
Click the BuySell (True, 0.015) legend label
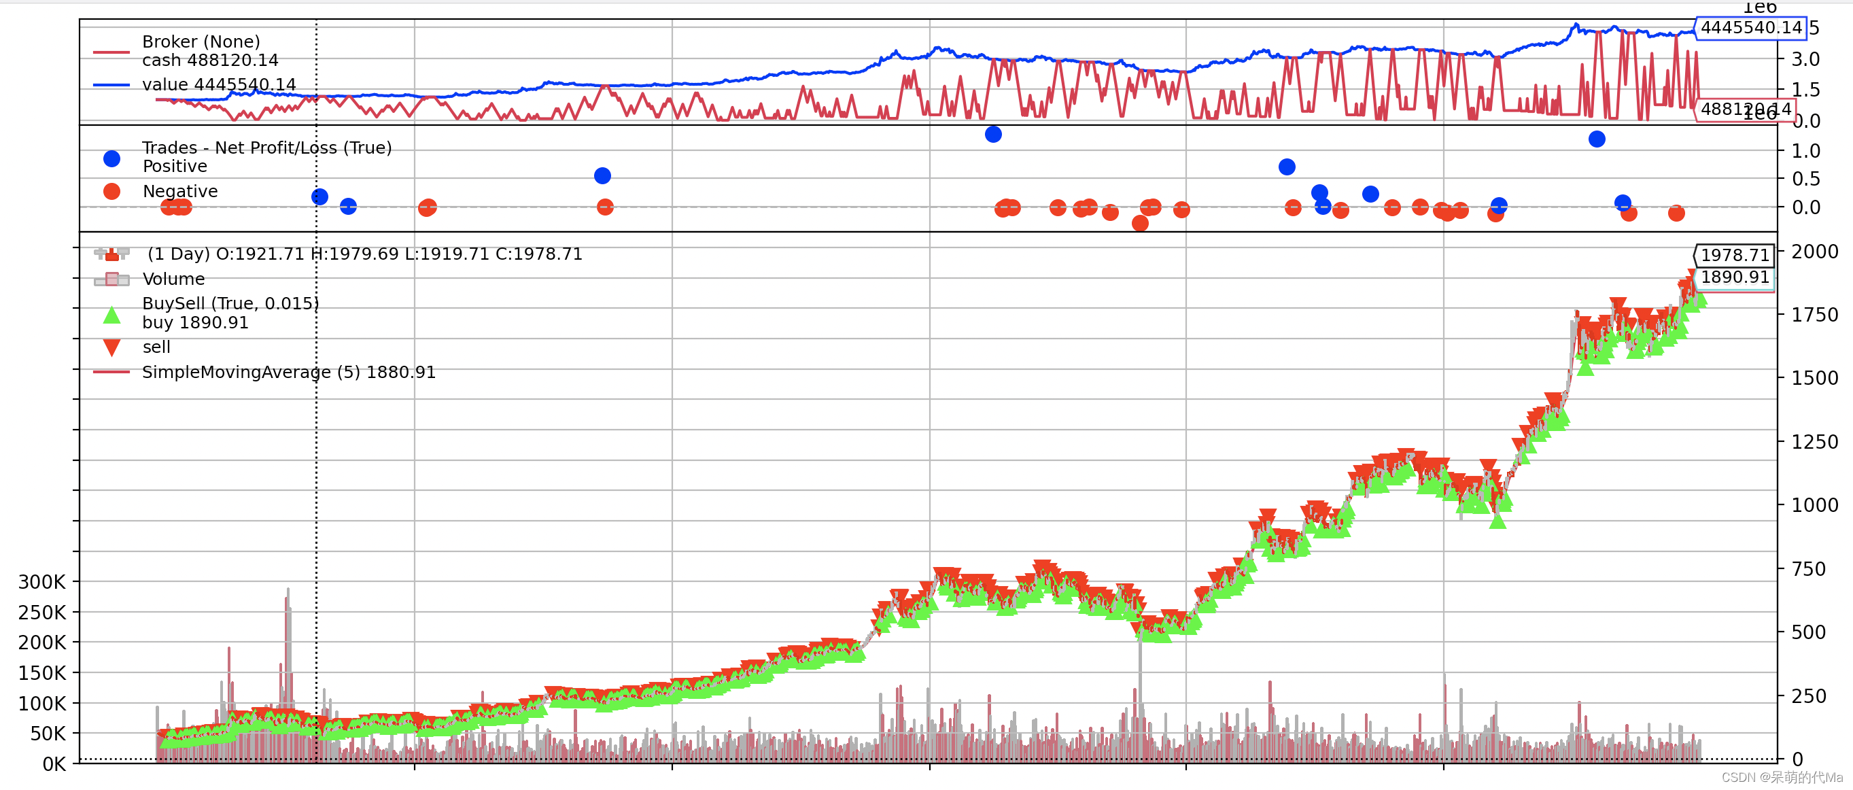(230, 304)
